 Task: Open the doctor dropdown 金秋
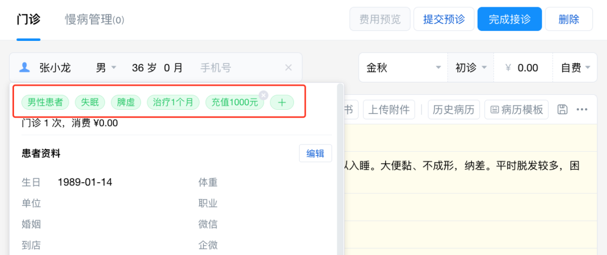click(x=402, y=68)
